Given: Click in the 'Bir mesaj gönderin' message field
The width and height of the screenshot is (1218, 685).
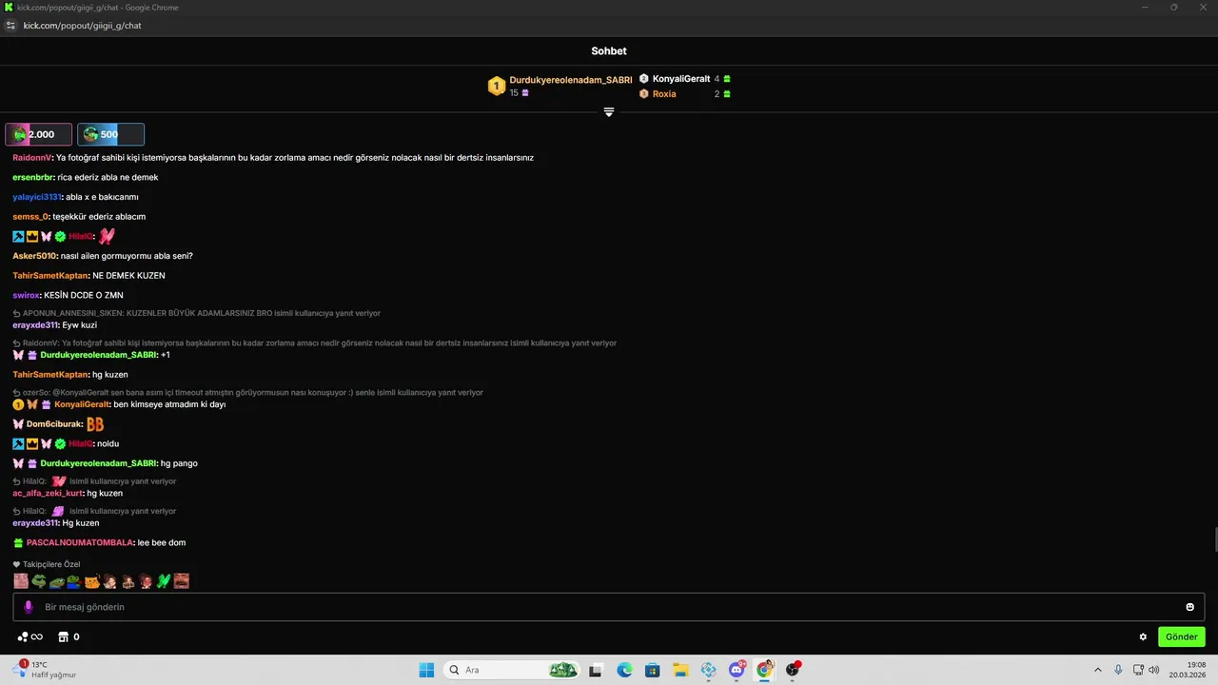Looking at the screenshot, I should (x=609, y=607).
